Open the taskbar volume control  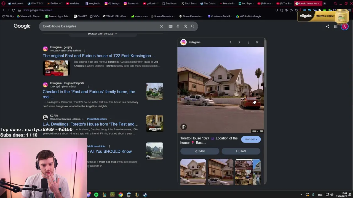coord(332,195)
